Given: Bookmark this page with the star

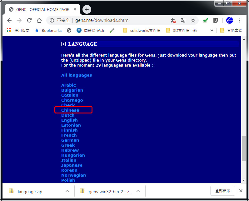Looking at the screenshot, I should point(193,20).
